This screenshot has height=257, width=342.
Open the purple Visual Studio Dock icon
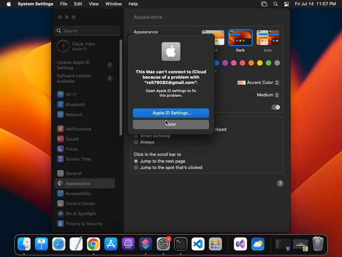[240, 244]
